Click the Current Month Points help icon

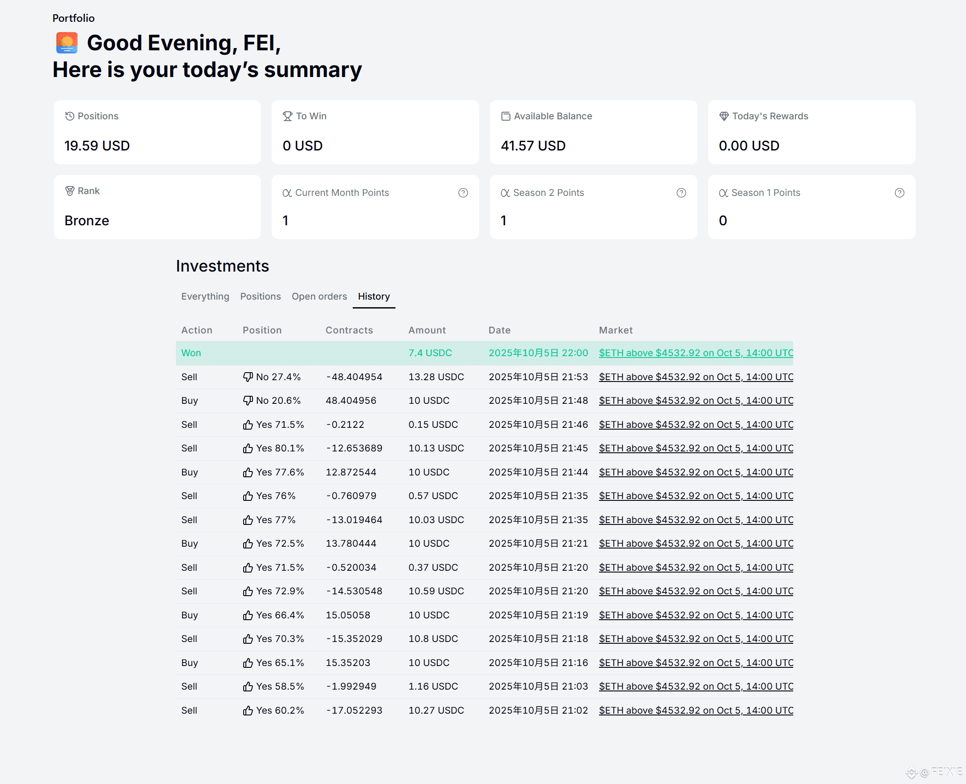pyautogui.click(x=463, y=193)
